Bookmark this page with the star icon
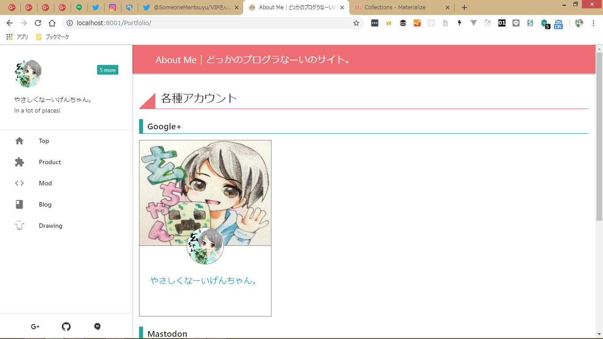 (356, 23)
